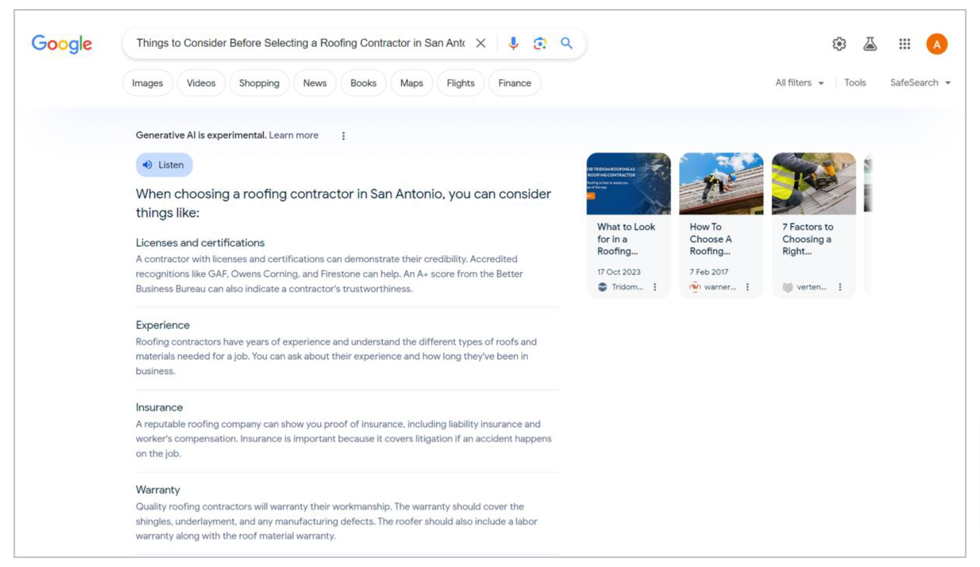
Task: Follow the Learn more link
Action: tap(293, 135)
